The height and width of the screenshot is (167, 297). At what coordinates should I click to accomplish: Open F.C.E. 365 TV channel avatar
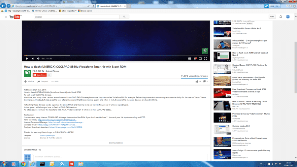coord(27,73)
